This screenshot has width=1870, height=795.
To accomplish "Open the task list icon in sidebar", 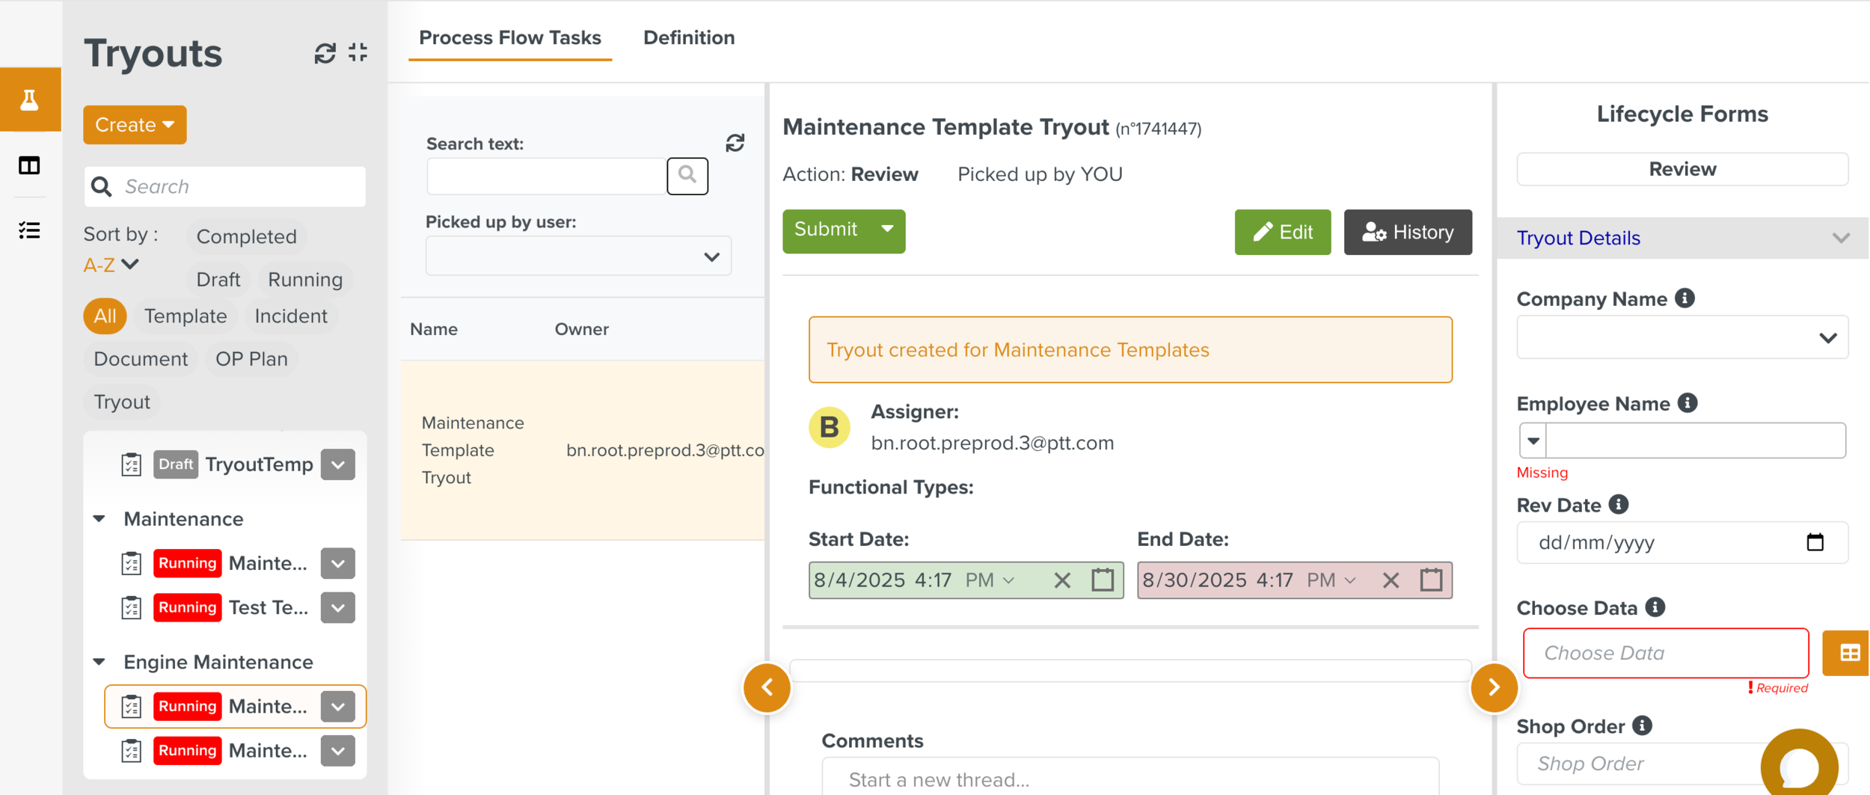I will tap(30, 230).
